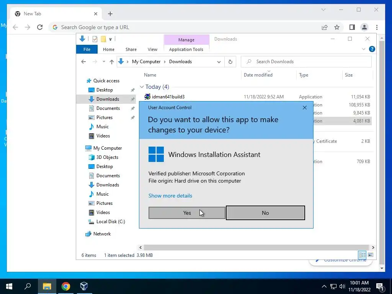The width and height of the screenshot is (392, 294).
Task: Go up one folder level
Action: coord(111,62)
